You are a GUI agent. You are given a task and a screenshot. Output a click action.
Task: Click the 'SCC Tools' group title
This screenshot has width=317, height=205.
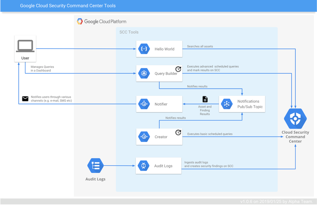[129, 32]
